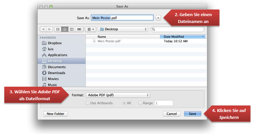This screenshot has height=134, width=256.
Task: Switch to list view mode
Action: 65,29
